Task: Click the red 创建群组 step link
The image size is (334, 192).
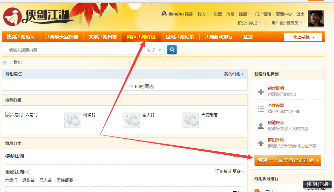Action: [x=276, y=88]
